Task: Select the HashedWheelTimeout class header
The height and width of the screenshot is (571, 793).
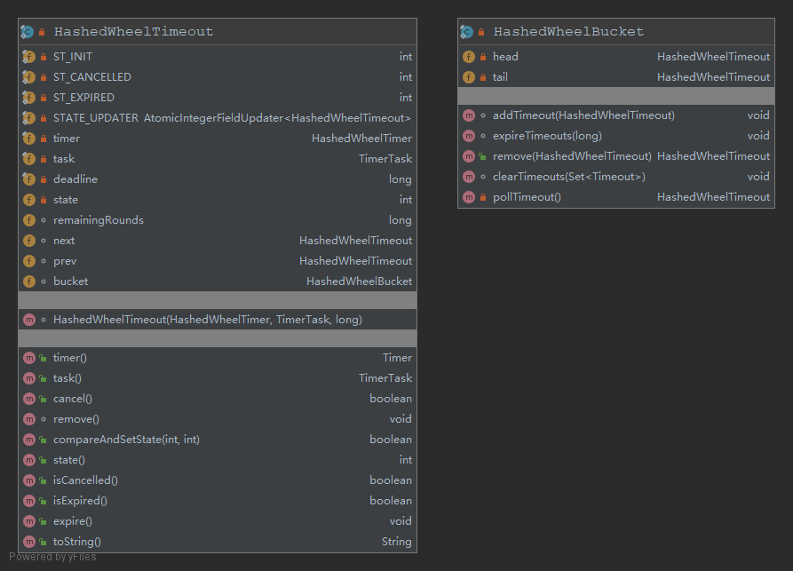Action: pyautogui.click(x=218, y=32)
